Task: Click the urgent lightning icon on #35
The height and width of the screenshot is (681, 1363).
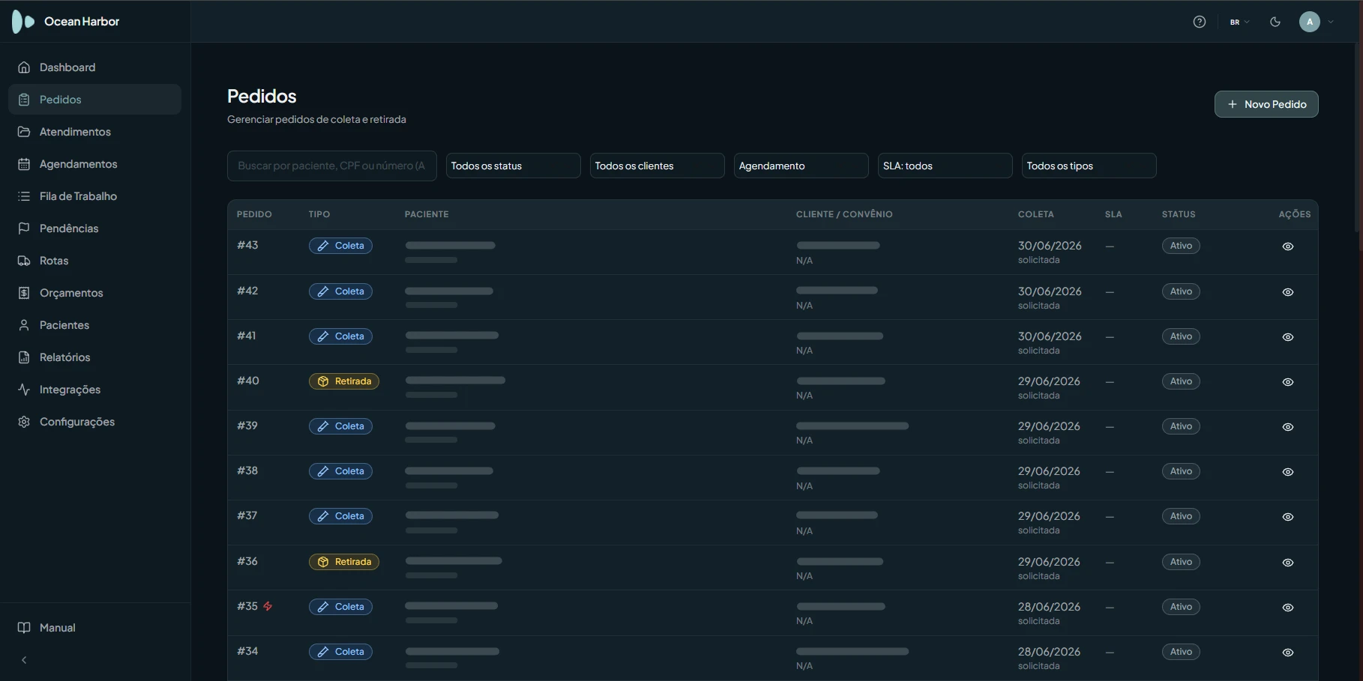Action: click(268, 606)
